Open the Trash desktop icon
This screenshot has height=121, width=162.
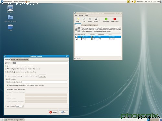click(10, 27)
